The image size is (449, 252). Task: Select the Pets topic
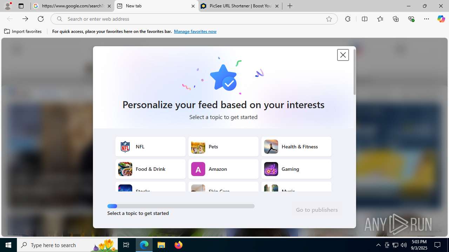pyautogui.click(x=223, y=147)
